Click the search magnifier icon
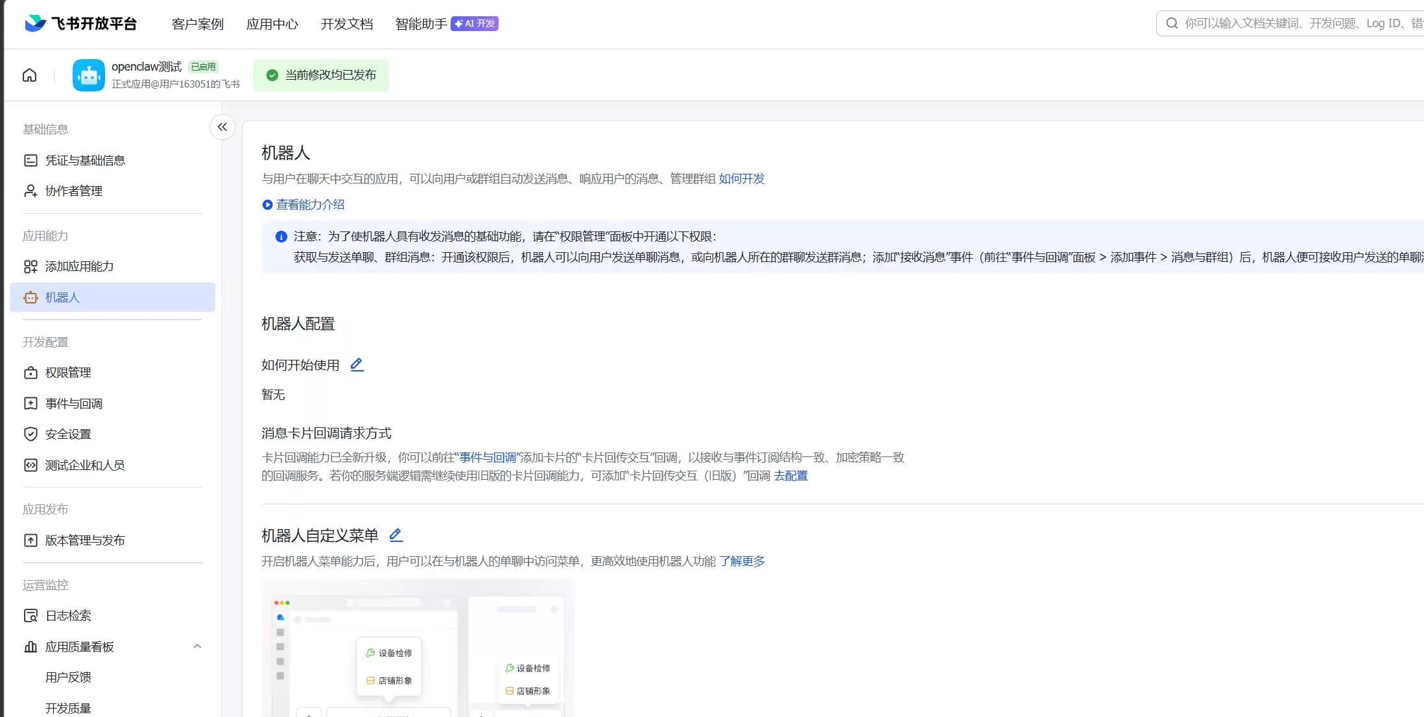The image size is (1424, 717). pos(1172,23)
